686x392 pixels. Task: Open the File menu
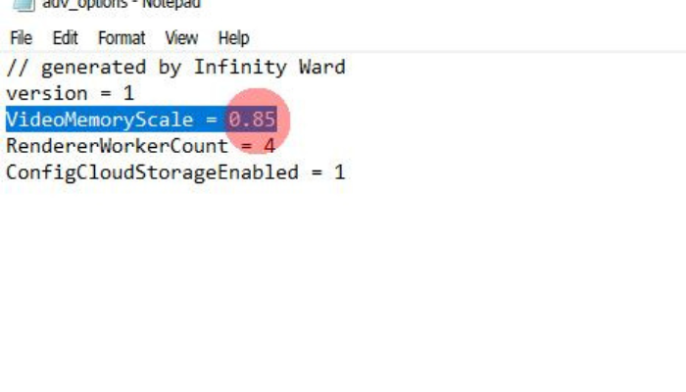click(21, 38)
